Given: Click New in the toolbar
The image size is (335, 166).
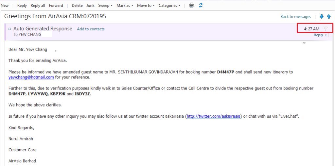Looking at the screenshot, I should [x=5, y=6].
